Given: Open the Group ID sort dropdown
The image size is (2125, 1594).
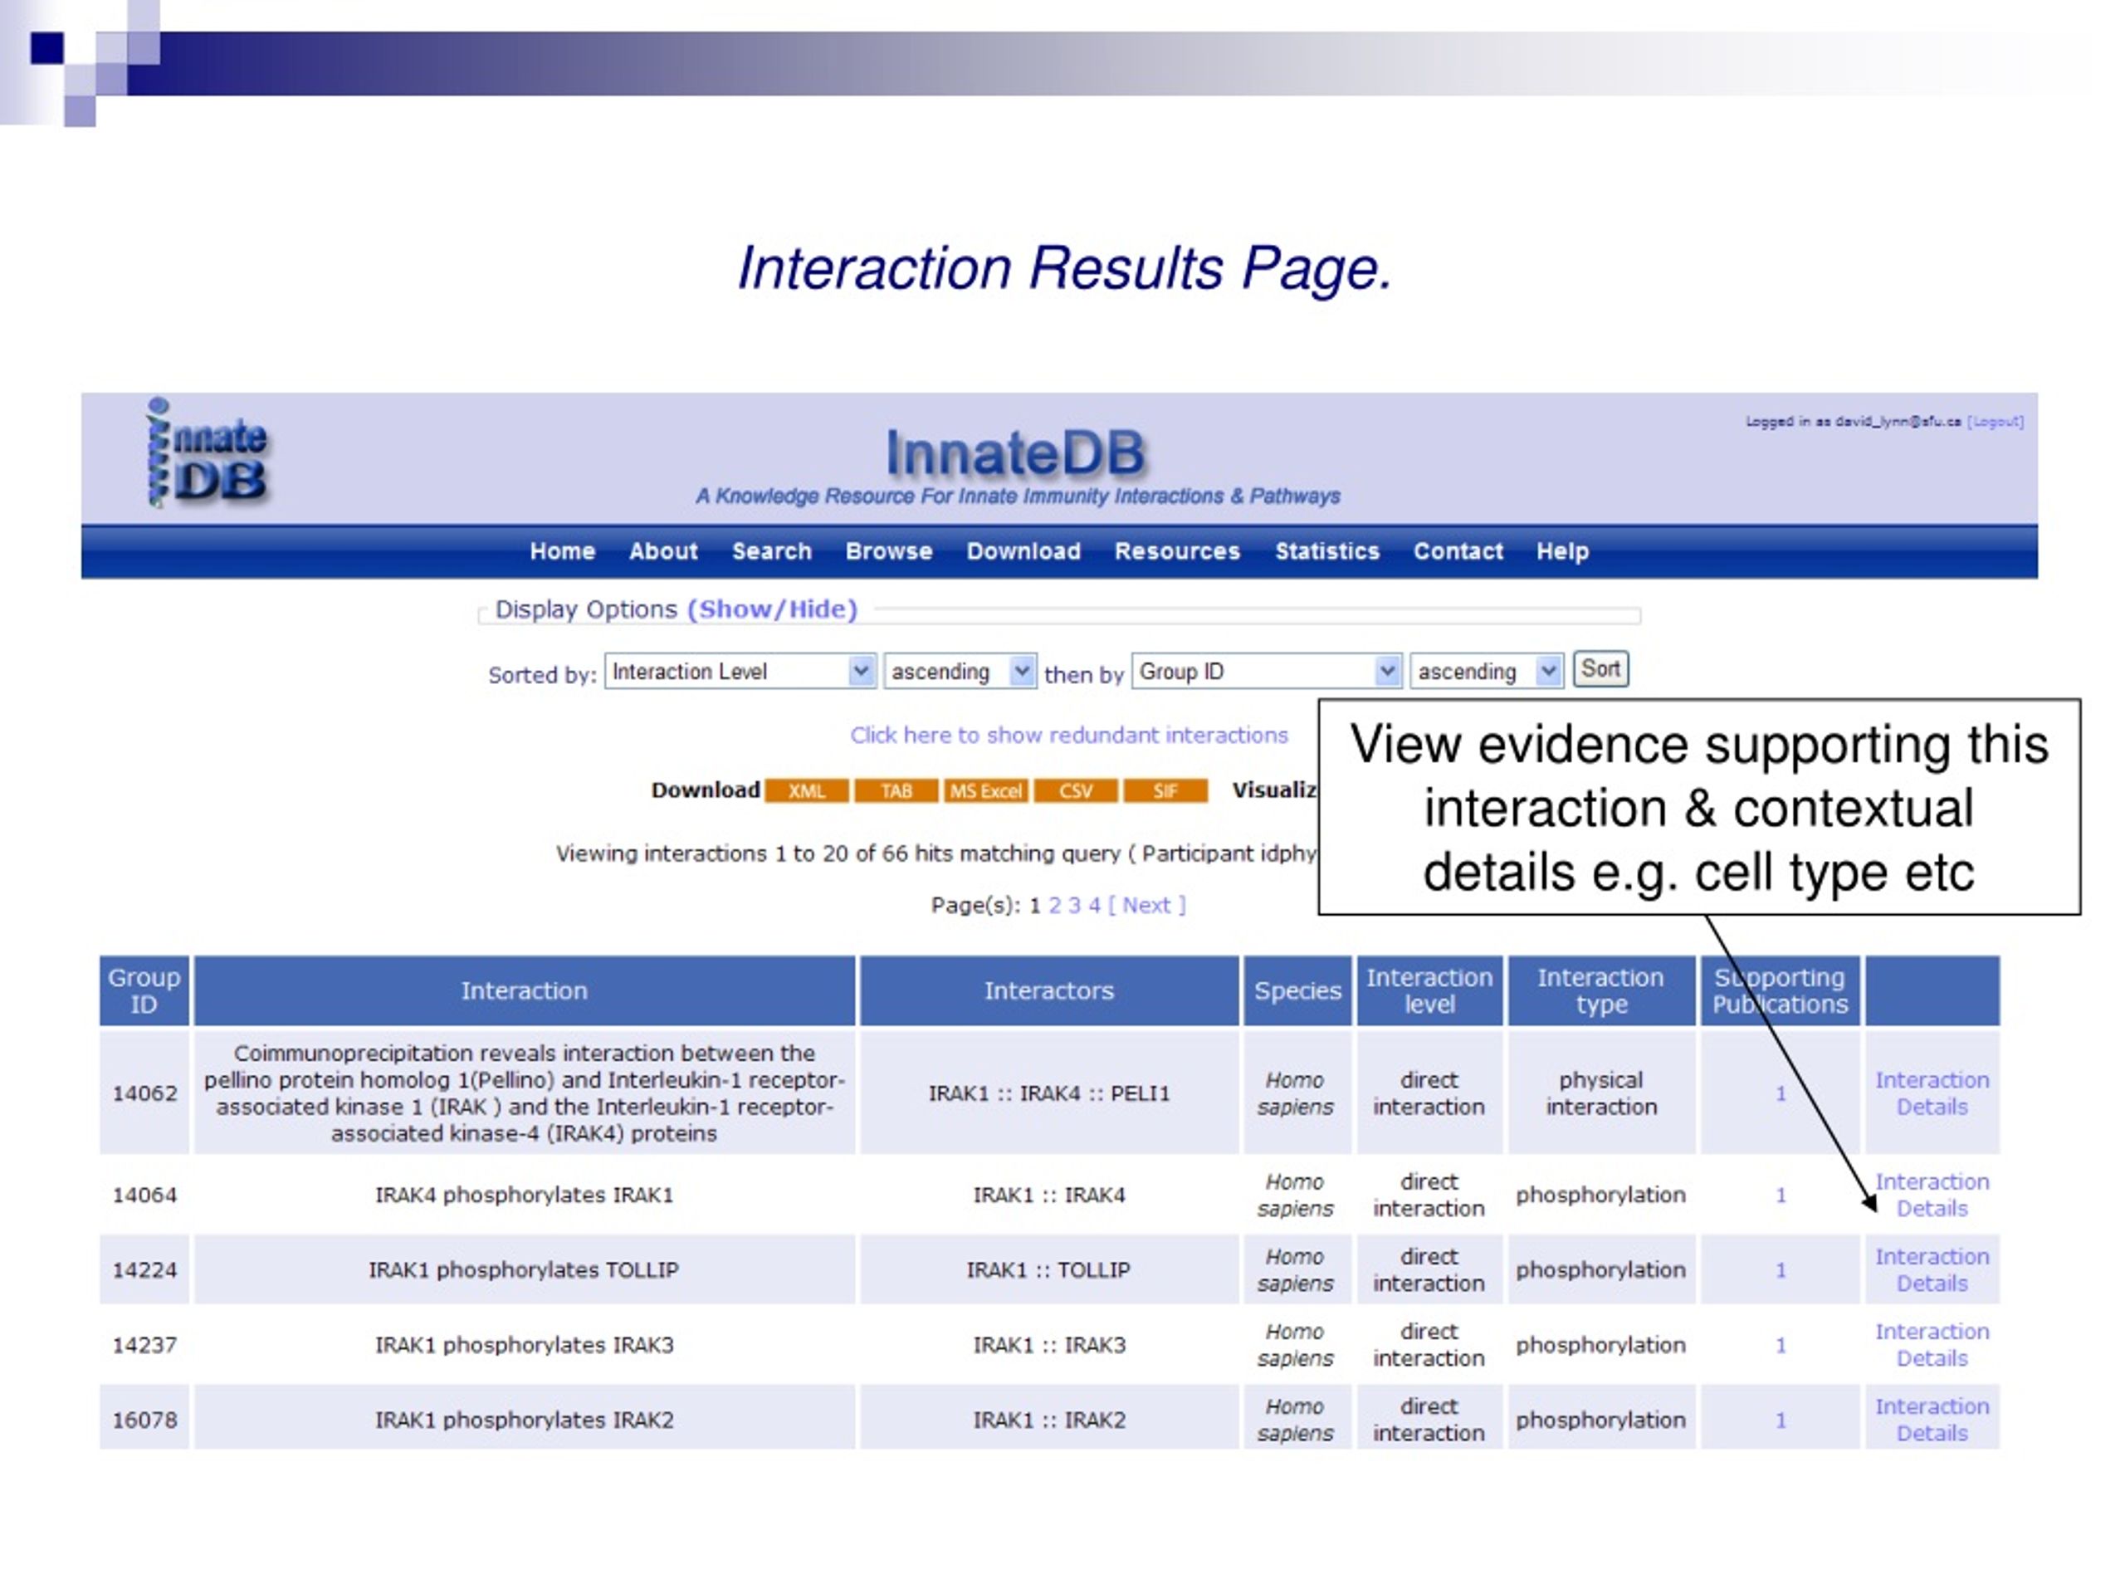Looking at the screenshot, I should pos(1268,671).
